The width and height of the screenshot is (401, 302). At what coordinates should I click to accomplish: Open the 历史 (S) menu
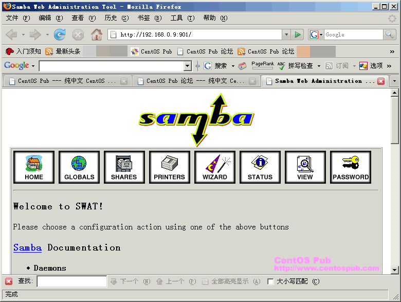pos(117,18)
